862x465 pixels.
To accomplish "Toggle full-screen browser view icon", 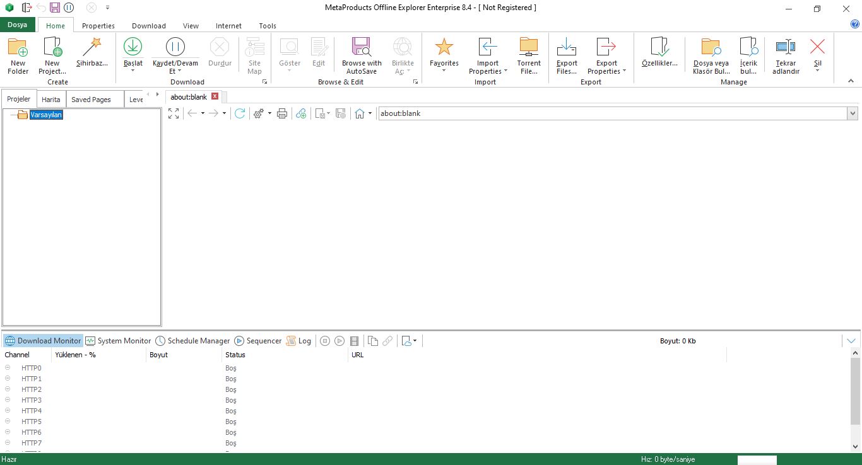I will 174,113.
